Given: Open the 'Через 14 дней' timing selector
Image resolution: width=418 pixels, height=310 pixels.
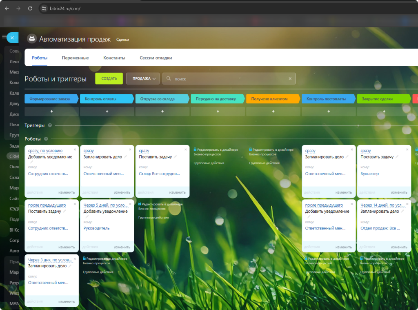Looking at the screenshot, I should [382, 205].
